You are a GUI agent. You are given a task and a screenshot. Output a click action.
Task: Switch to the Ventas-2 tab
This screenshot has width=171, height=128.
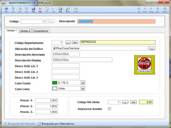25,31
